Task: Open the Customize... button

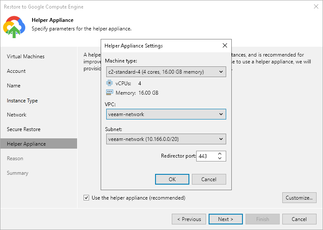Action: [x=299, y=198]
